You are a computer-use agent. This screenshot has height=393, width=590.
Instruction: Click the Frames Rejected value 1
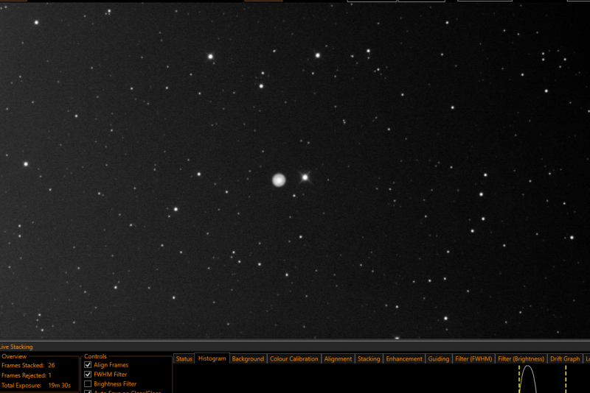click(49, 375)
